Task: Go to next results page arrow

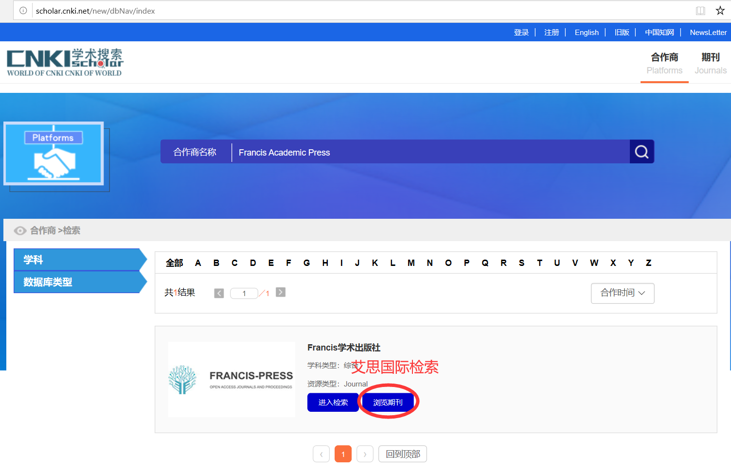Action: pyautogui.click(x=281, y=292)
